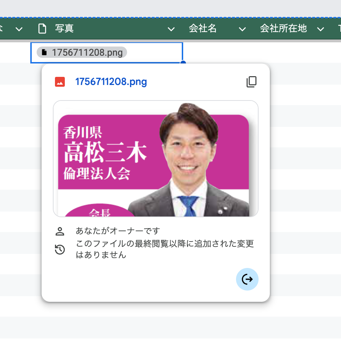
Task: Click the history clock icon
Action: (60, 250)
